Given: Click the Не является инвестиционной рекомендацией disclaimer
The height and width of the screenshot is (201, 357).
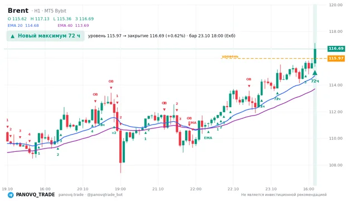Looking at the screenshot, I should (284, 195).
